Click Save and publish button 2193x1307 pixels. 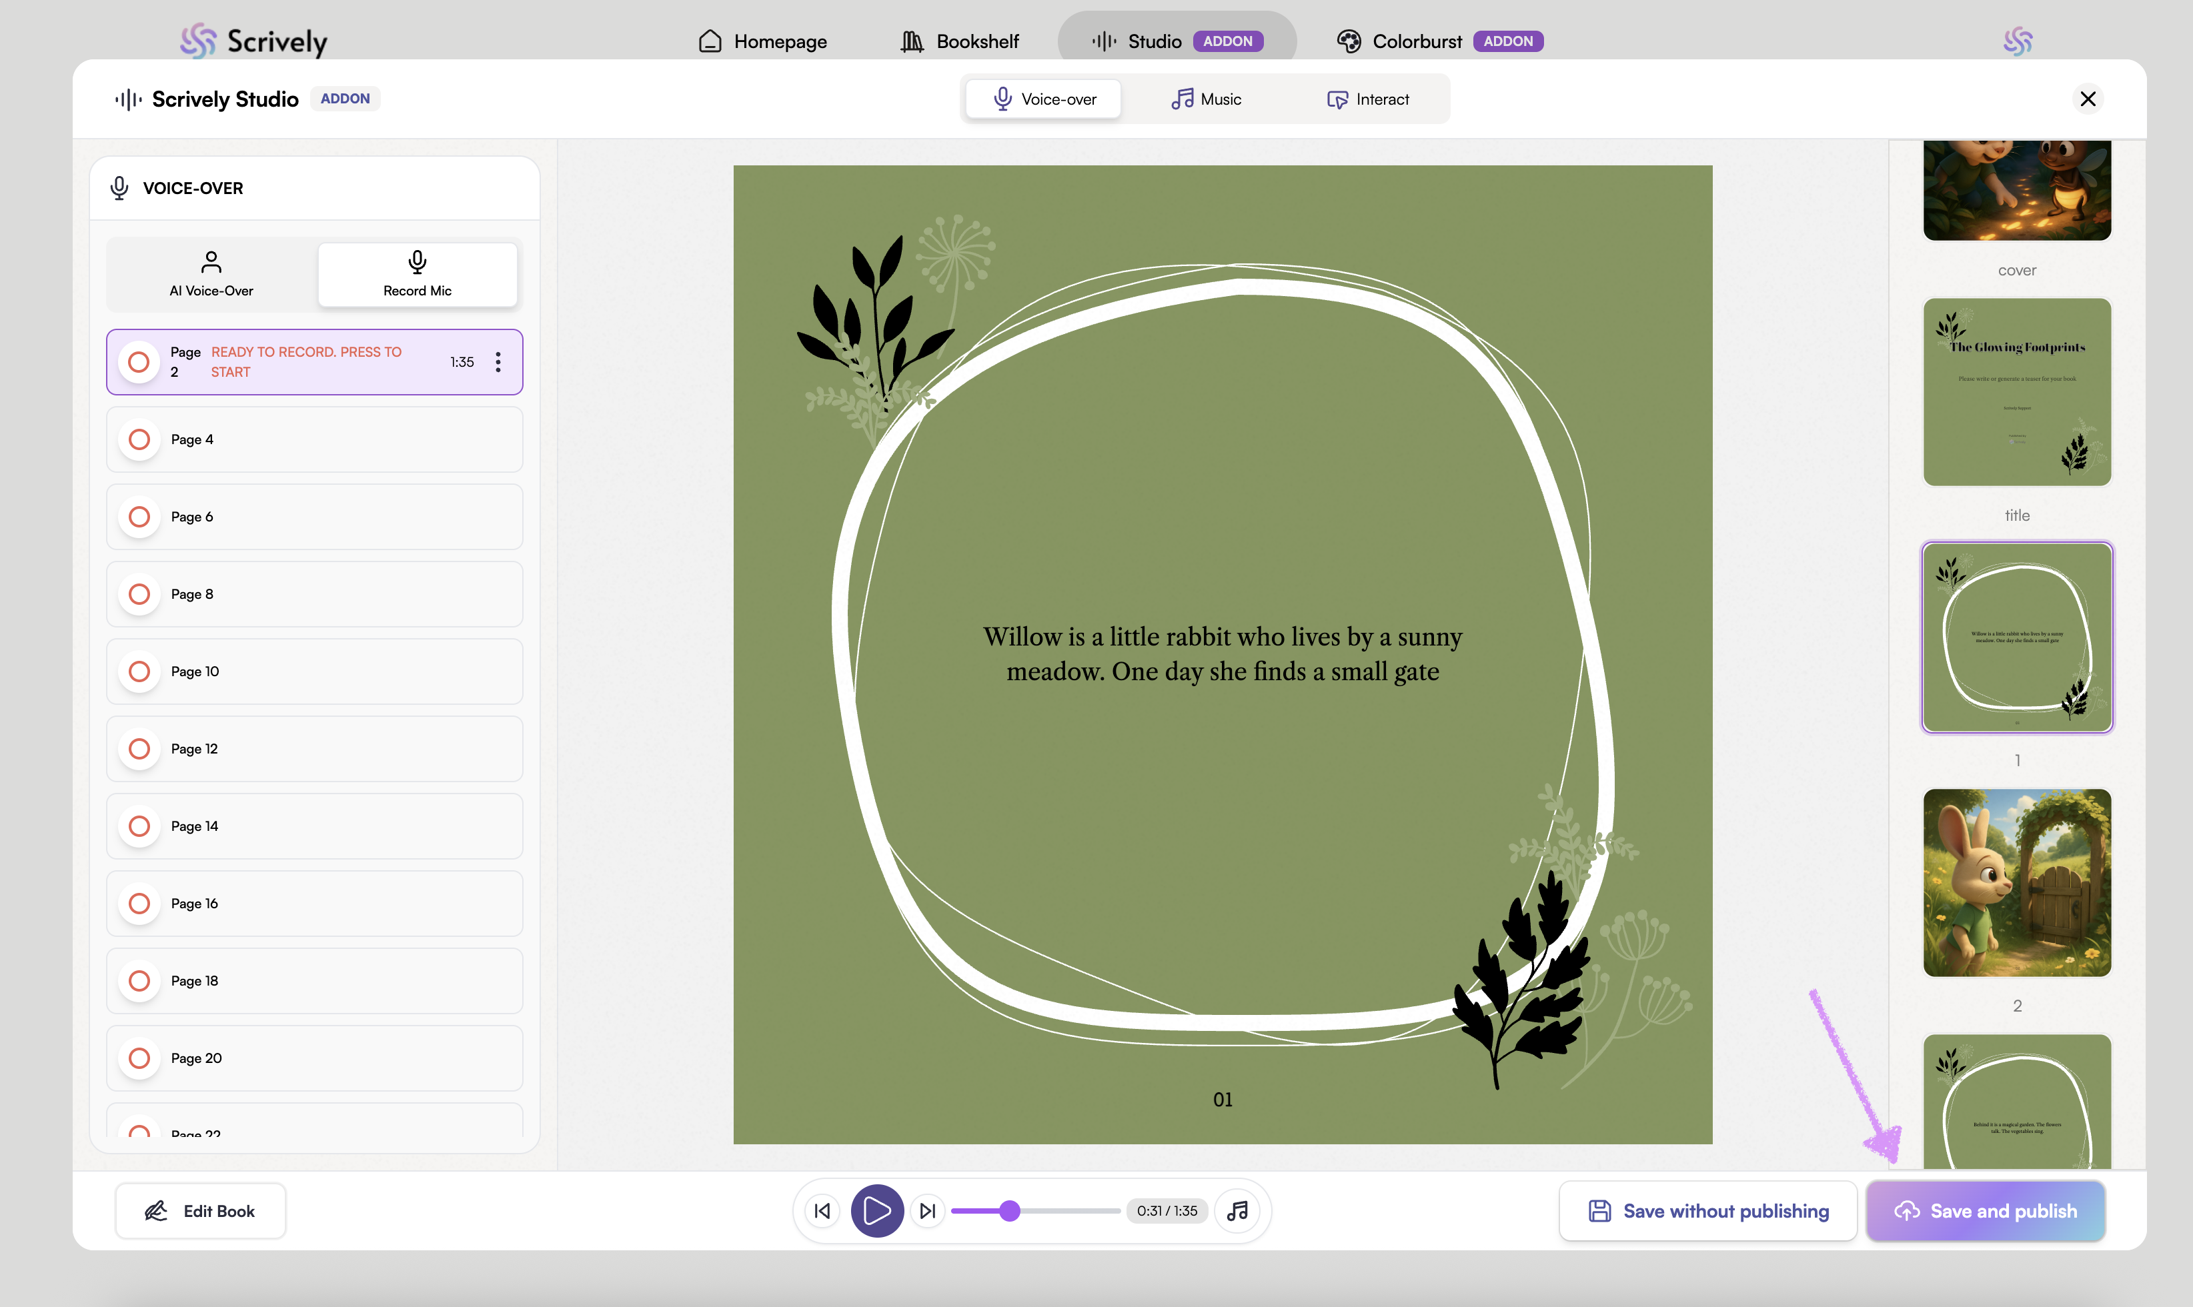1985,1211
